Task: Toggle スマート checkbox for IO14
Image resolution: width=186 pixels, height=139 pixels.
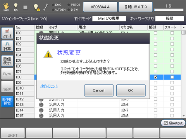Action: tap(172, 110)
